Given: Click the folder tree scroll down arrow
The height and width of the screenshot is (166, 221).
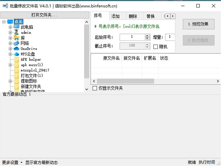Looking at the screenshot, I should pyautogui.click(x=87, y=89).
